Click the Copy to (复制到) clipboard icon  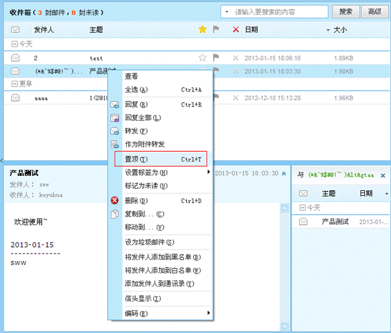click(x=115, y=214)
